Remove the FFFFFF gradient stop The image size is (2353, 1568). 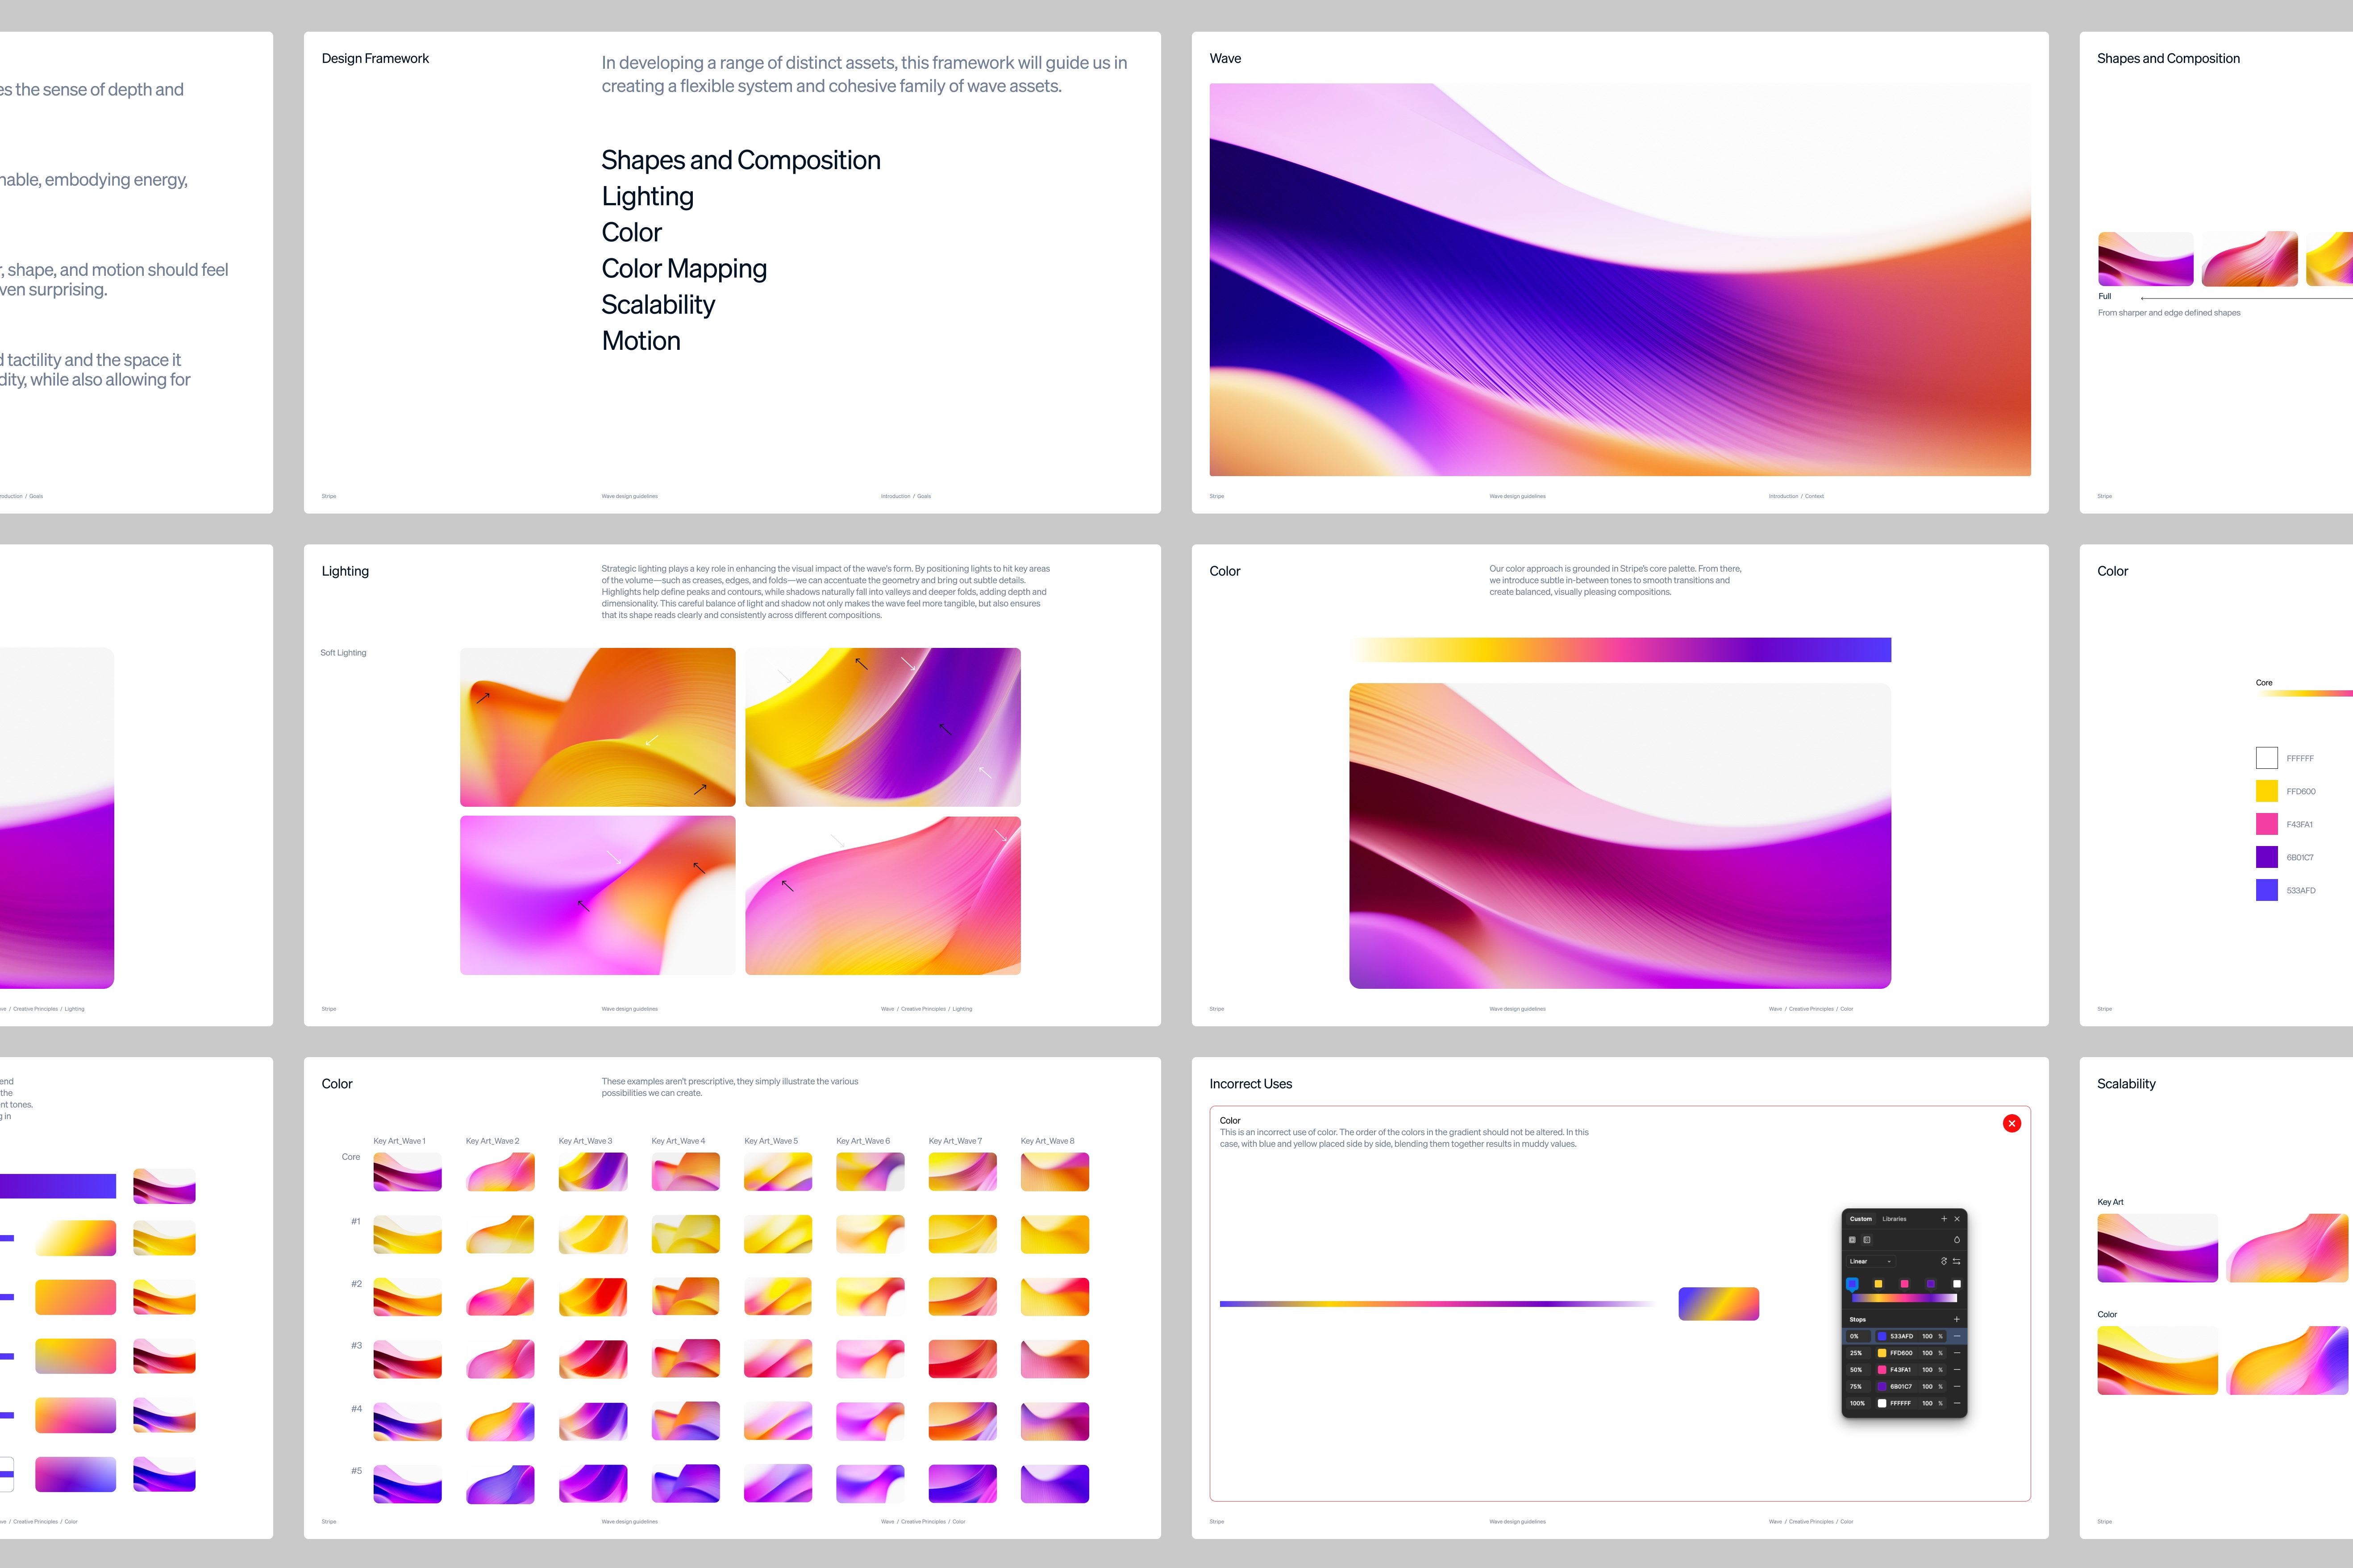pos(1957,1403)
